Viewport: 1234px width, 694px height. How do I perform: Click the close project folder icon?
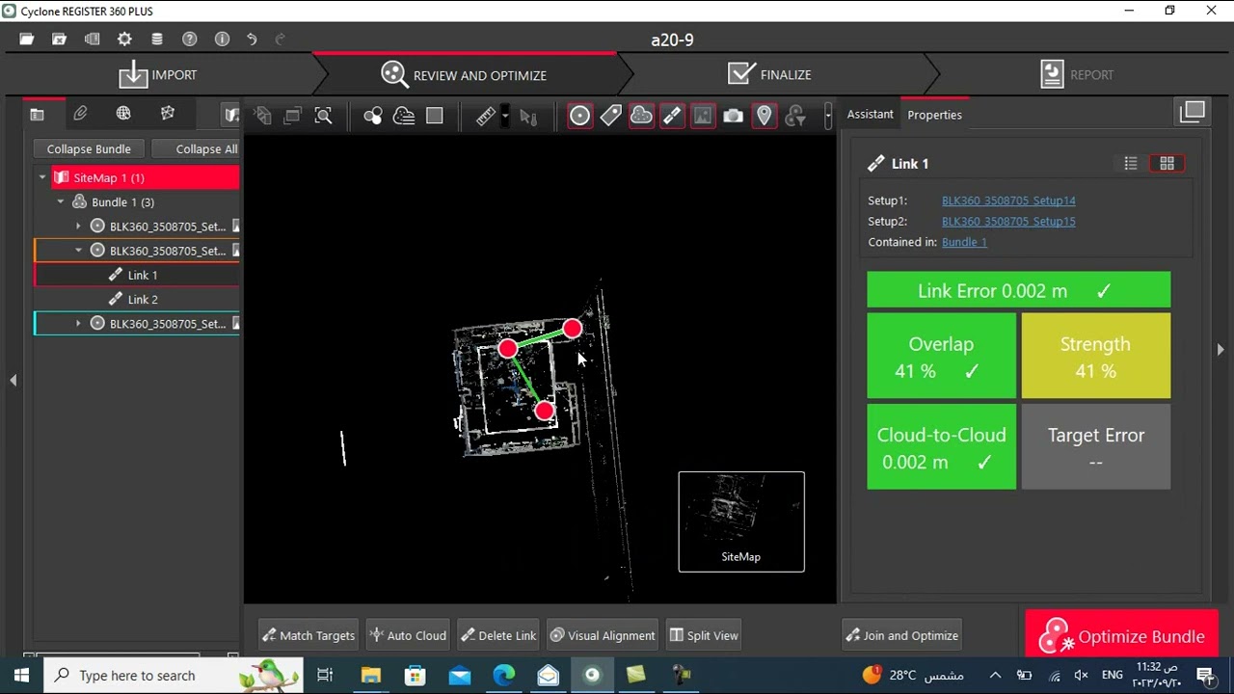point(60,40)
